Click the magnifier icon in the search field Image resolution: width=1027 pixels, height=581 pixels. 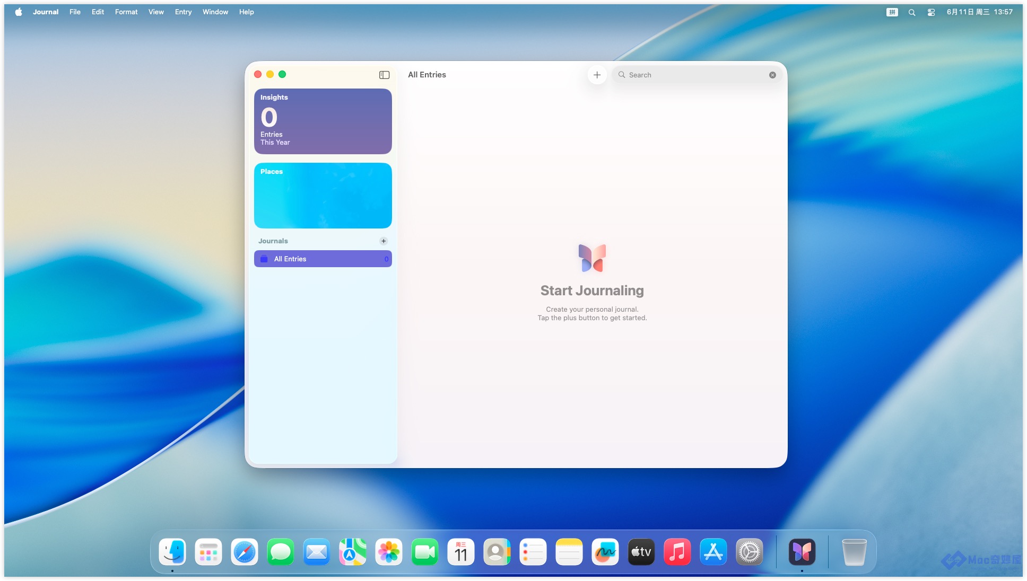point(621,75)
